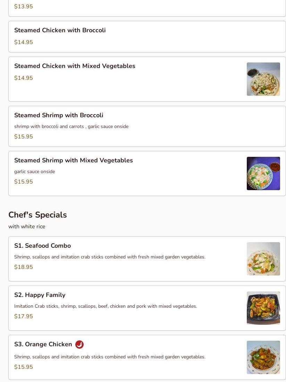Open the Steamed Chicken with Mixed Vegetables photo
Viewport: 286px width, 382px height.
coord(263,79)
